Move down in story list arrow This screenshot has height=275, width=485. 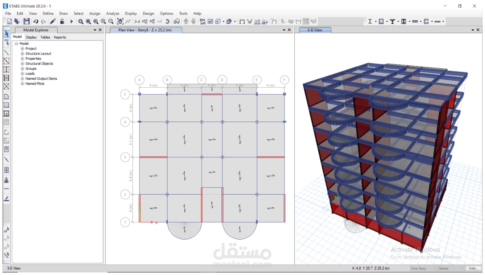[194, 21]
